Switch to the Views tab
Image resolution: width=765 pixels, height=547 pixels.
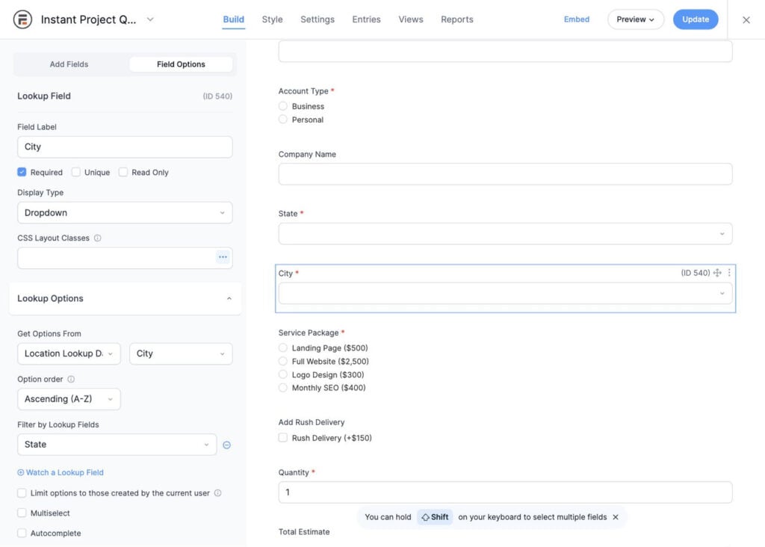pyautogui.click(x=411, y=19)
